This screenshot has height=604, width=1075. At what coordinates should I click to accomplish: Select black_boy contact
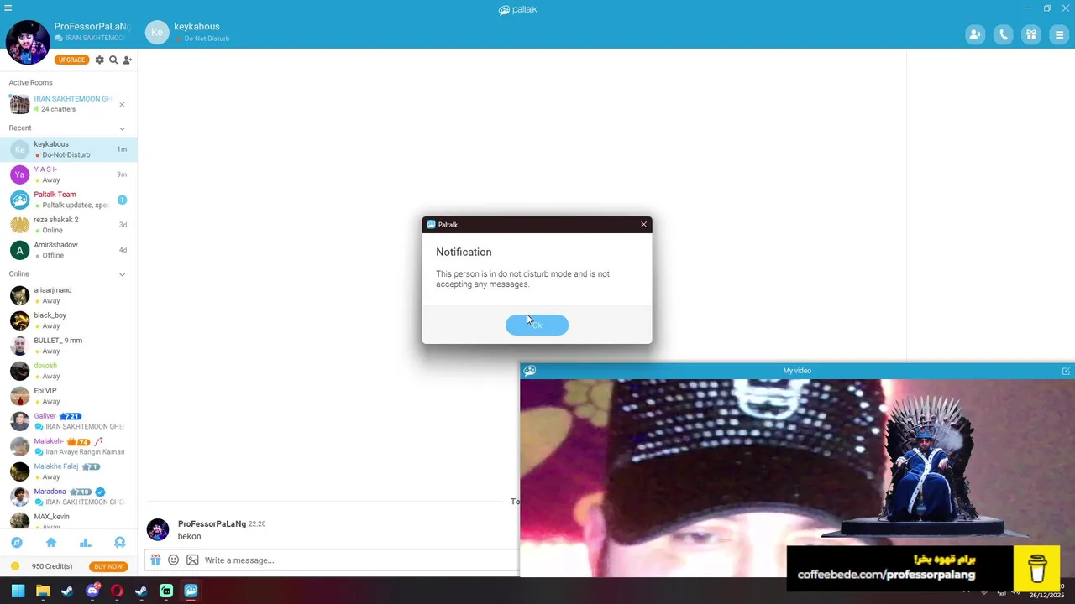[x=68, y=320]
